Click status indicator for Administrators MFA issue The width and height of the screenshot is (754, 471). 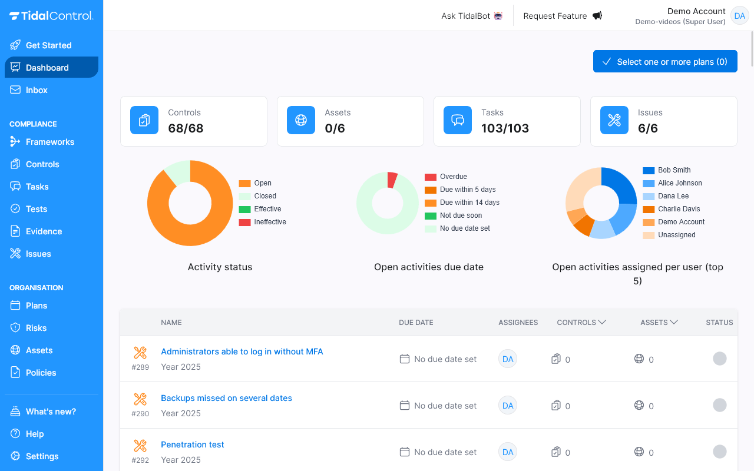point(719,359)
